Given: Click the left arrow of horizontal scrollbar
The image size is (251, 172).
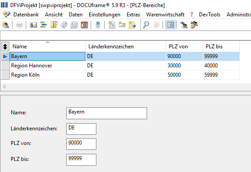Looking at the screenshot, I should click(4, 87).
